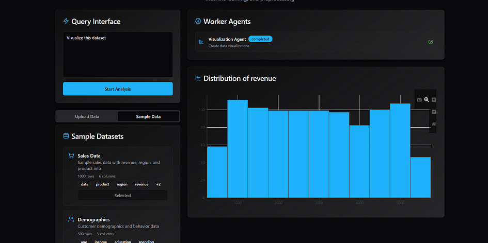488x243 pixels.
Task: Click the x-axis label 1000
Action: click(238, 203)
